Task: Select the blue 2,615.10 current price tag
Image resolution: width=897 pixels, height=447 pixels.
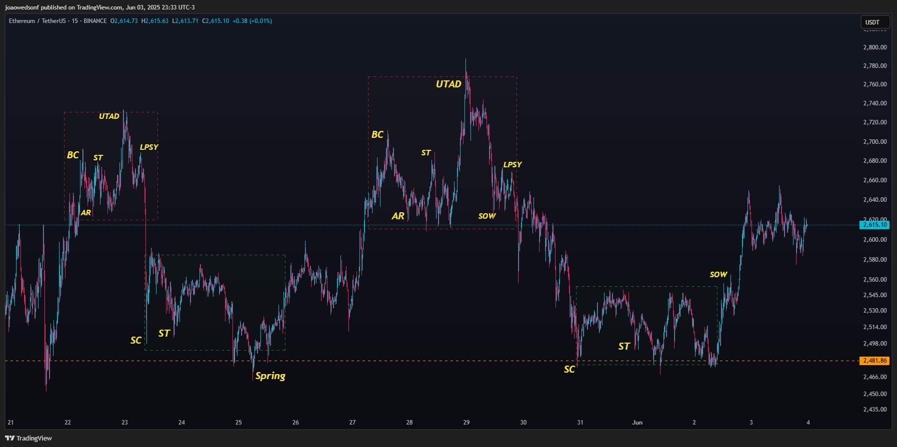Action: pyautogui.click(x=874, y=225)
